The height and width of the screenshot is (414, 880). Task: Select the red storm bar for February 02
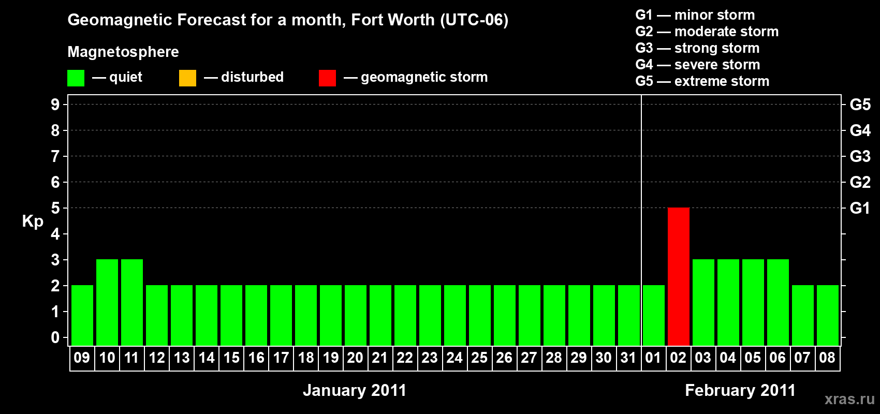679,276
